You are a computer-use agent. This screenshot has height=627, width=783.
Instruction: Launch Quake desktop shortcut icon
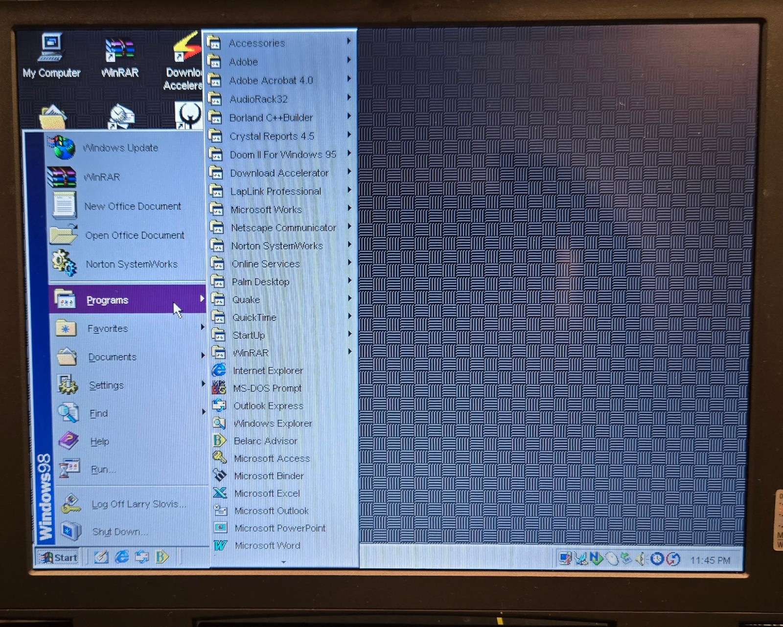tap(188, 115)
